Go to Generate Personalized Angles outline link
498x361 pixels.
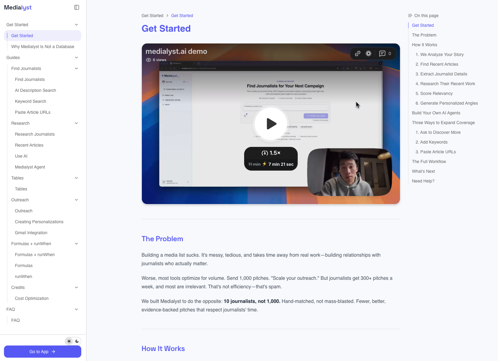point(447,103)
